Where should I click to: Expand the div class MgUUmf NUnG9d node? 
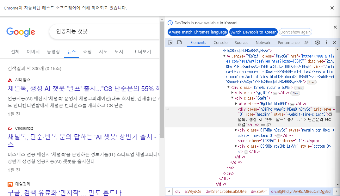[236, 104]
